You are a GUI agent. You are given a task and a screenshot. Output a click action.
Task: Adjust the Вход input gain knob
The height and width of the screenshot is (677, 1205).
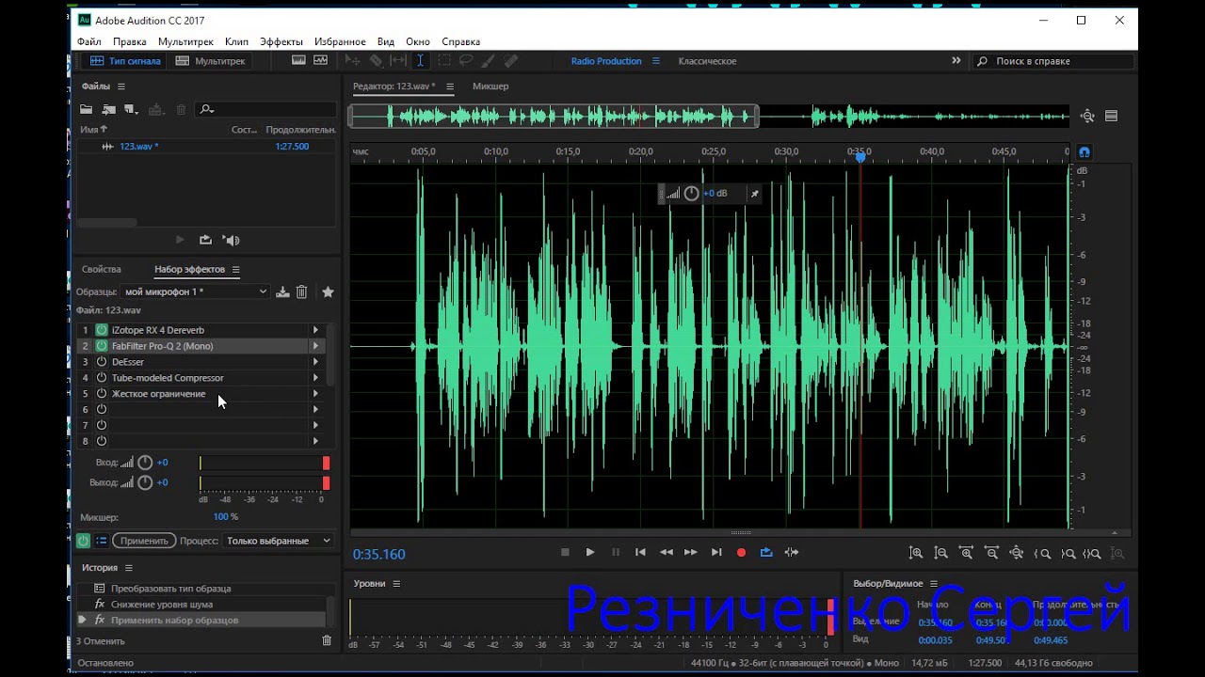(x=145, y=463)
